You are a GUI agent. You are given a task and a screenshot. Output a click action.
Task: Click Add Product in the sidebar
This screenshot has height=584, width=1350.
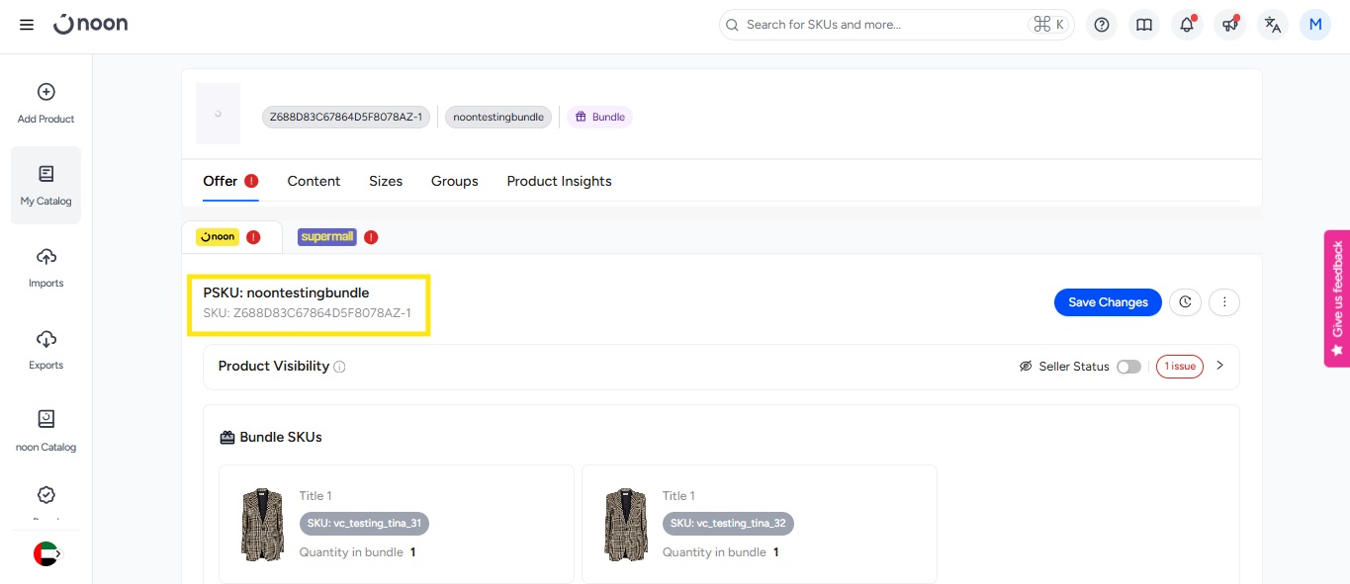pos(45,103)
